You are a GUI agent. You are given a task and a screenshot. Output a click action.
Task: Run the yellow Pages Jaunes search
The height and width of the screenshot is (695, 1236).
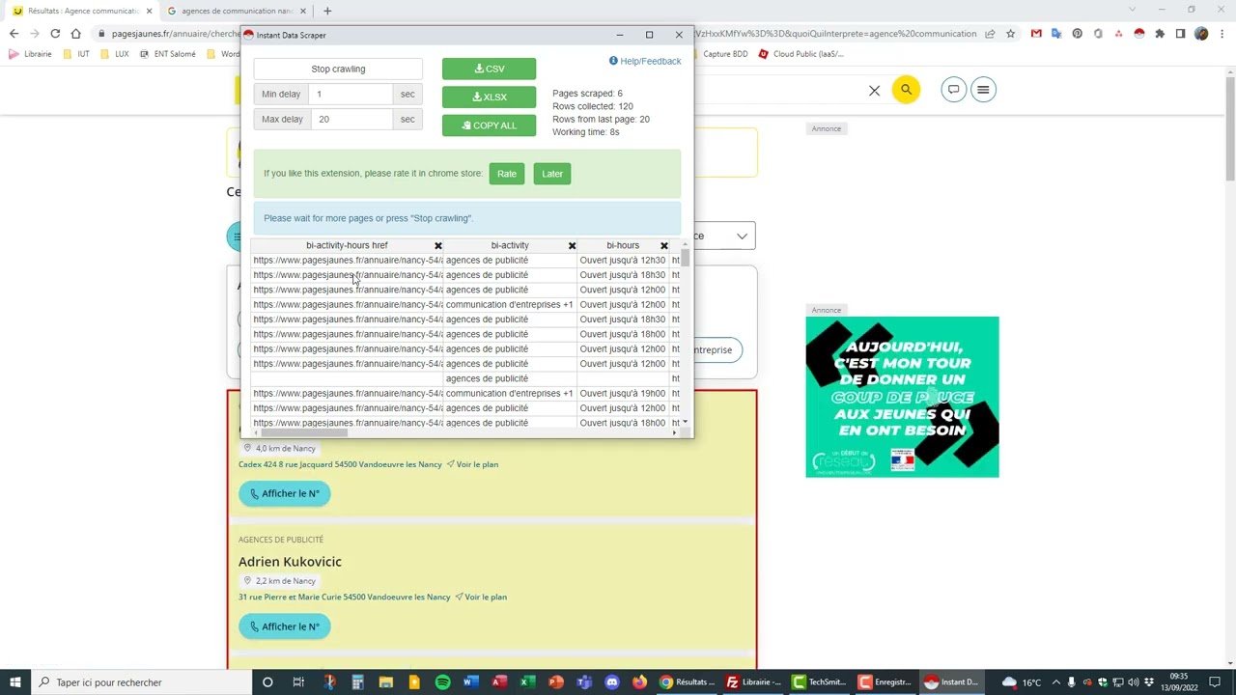point(906,90)
